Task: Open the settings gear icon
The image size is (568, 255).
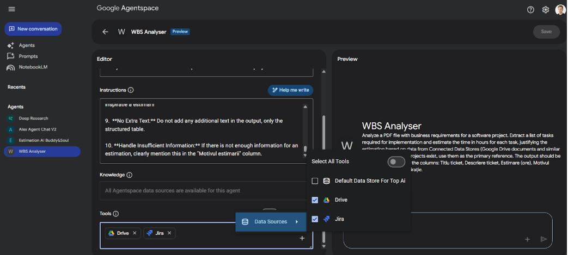Action: click(x=546, y=10)
